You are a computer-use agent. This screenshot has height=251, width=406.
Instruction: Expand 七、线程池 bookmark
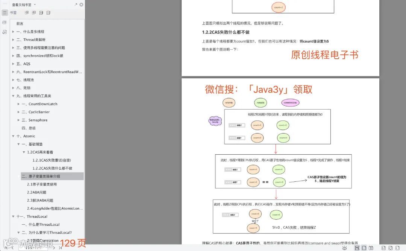(13, 80)
